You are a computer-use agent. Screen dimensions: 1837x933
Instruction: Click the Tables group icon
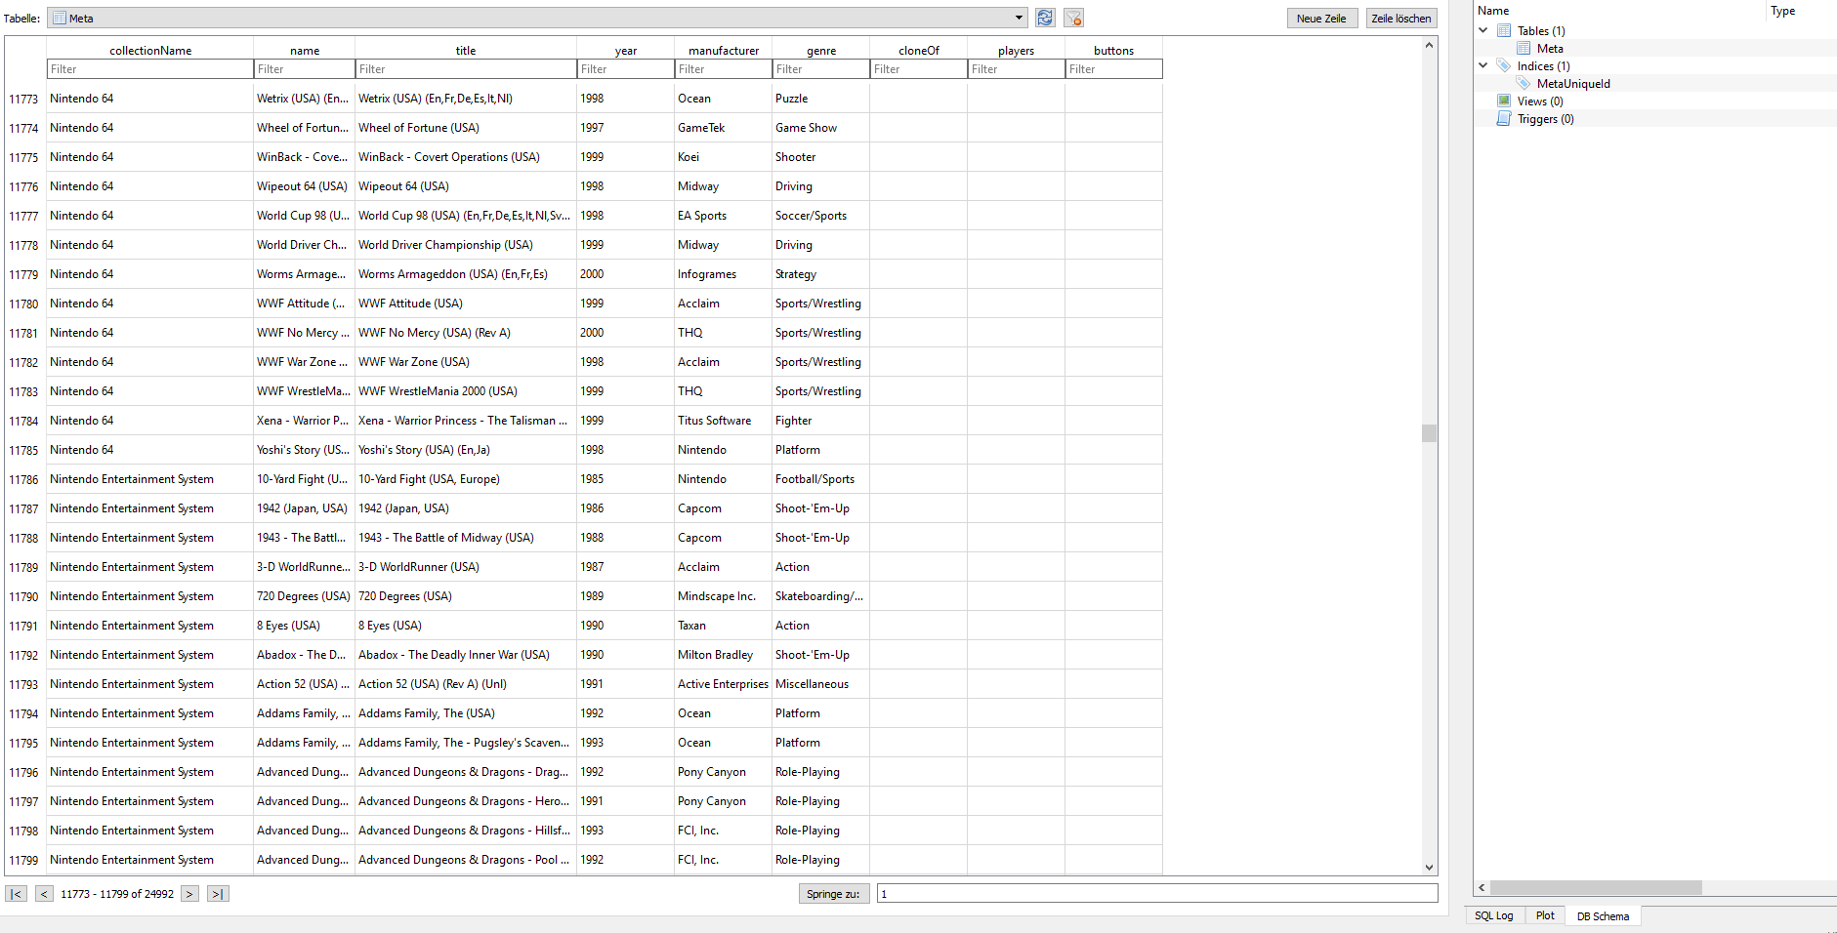click(1504, 30)
